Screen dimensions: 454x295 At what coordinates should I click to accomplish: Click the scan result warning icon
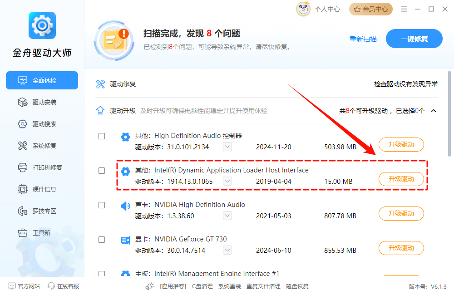point(114,41)
